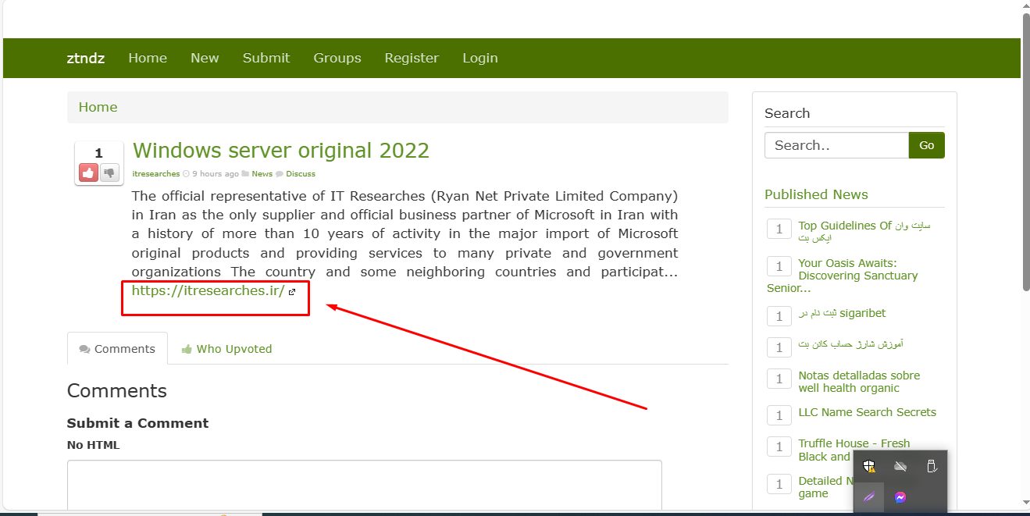The image size is (1030, 516).
Task: Open the News category link
Action: click(x=262, y=174)
